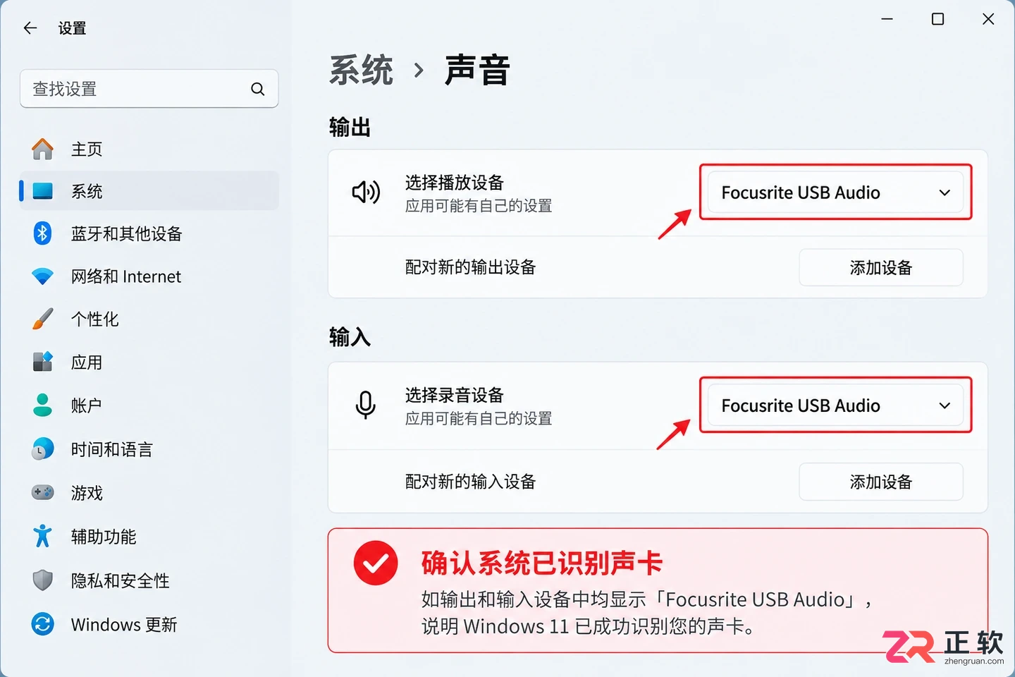Viewport: 1015px width, 677px height.
Task: Open the playback device Focusrite dropdown
Action: click(835, 193)
